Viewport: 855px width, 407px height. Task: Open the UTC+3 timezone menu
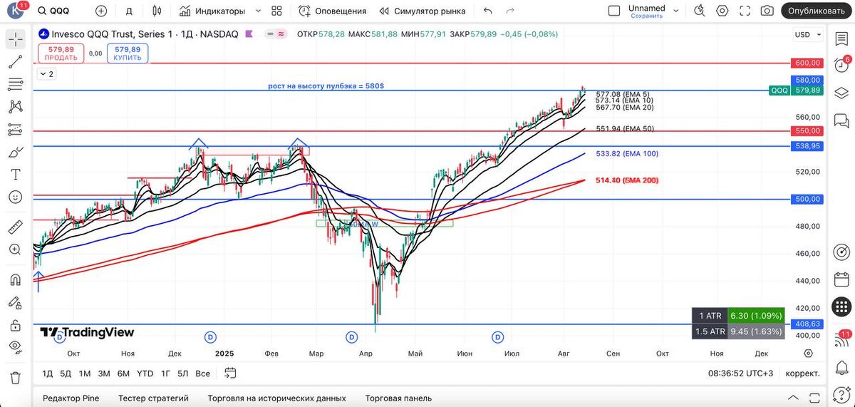(x=741, y=373)
